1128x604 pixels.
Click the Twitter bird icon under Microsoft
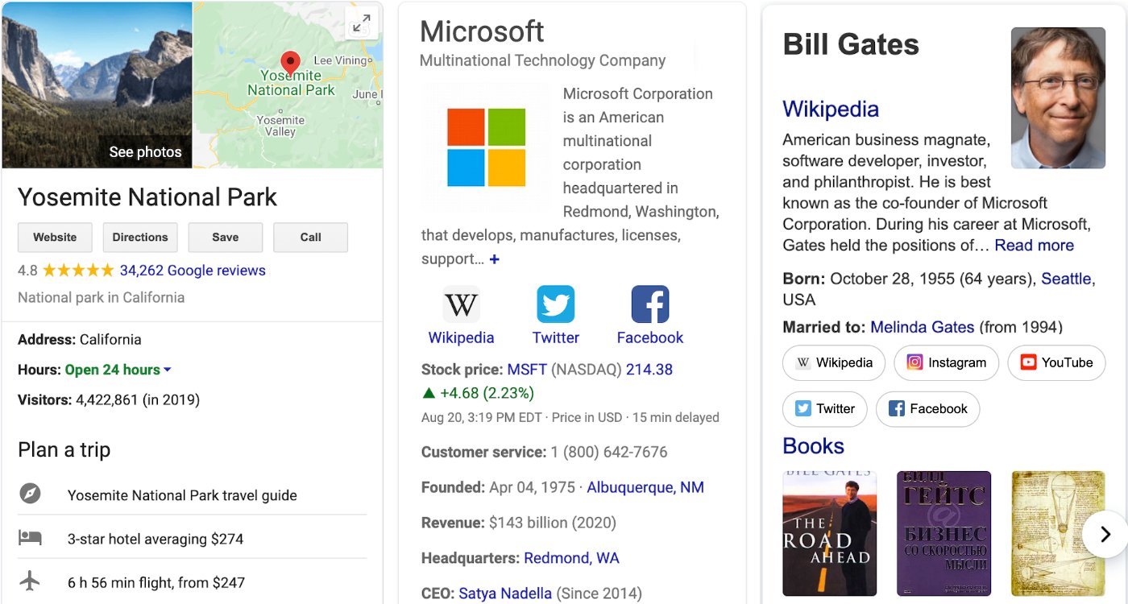coord(555,304)
